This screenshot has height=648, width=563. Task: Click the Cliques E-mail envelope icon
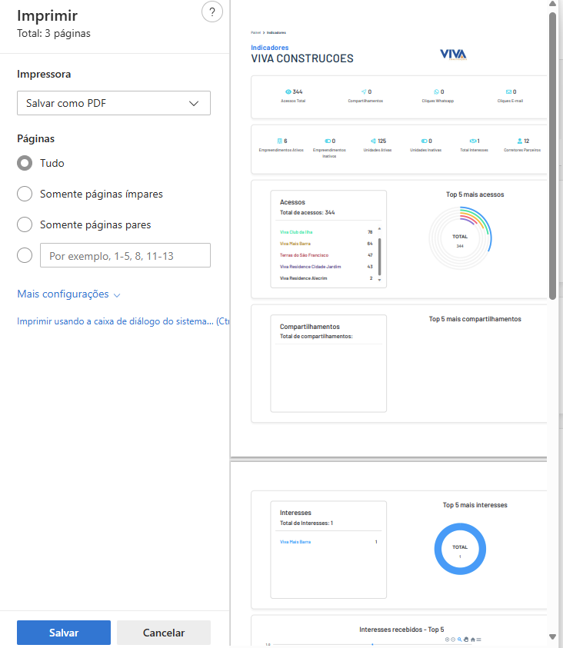click(x=508, y=91)
